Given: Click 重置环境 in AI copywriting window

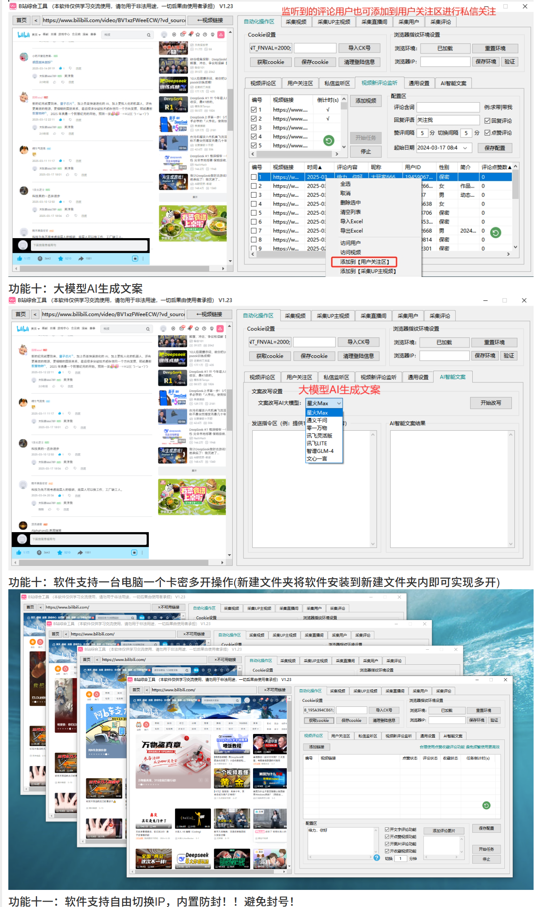Looking at the screenshot, I should tap(494, 342).
